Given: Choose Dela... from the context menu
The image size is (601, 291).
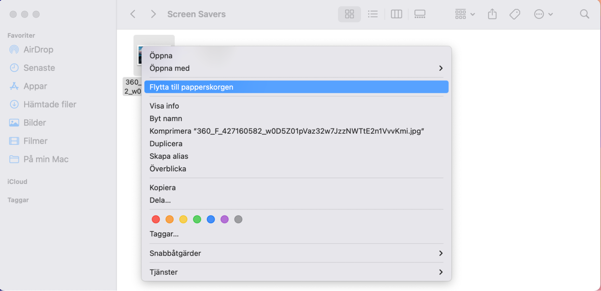Looking at the screenshot, I should [296, 200].
